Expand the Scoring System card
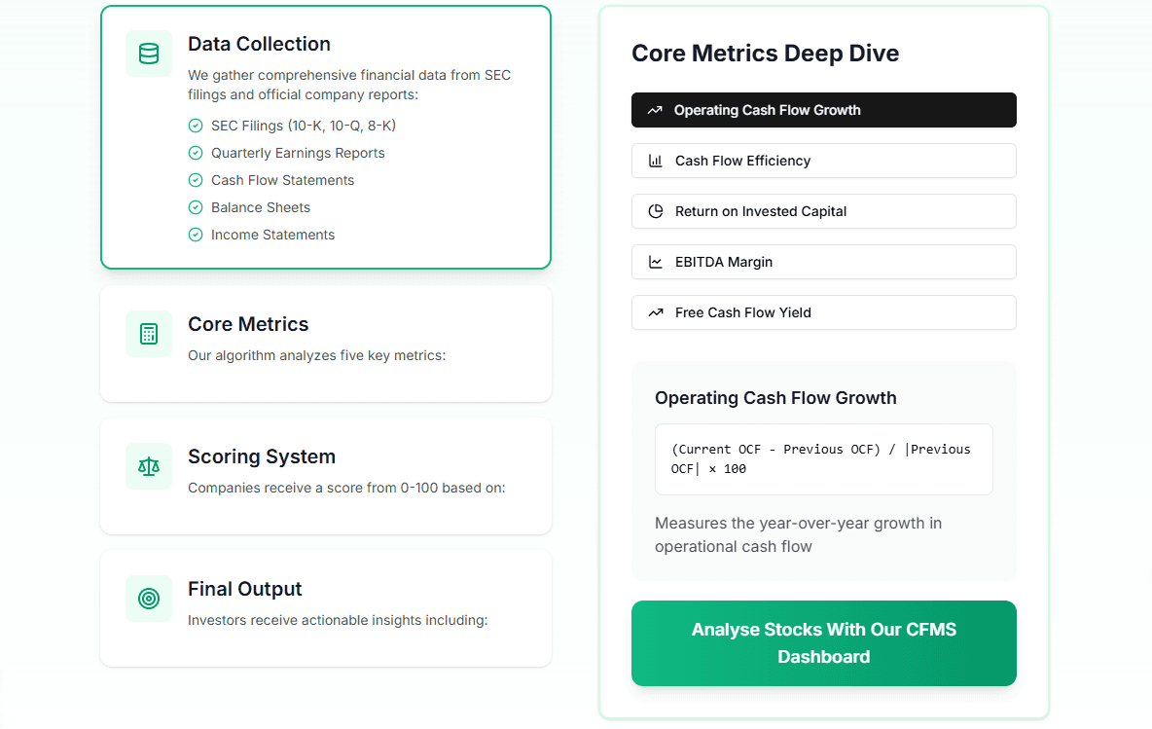 tap(325, 475)
